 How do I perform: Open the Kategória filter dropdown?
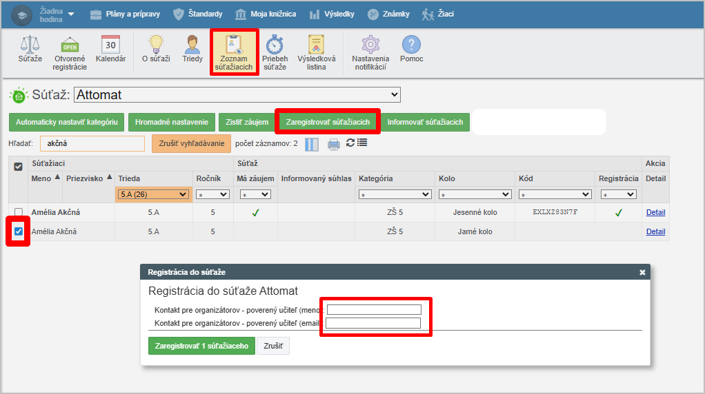pyautogui.click(x=395, y=194)
